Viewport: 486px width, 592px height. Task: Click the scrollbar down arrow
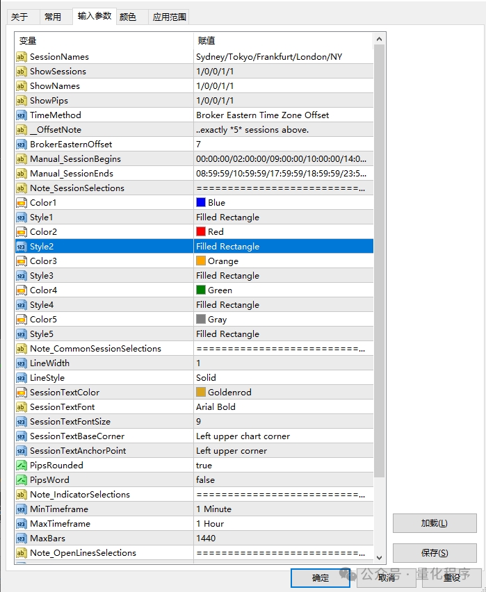tap(380, 558)
